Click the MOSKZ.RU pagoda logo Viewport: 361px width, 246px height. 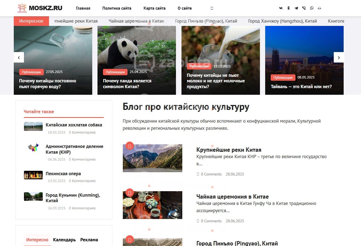40,8
